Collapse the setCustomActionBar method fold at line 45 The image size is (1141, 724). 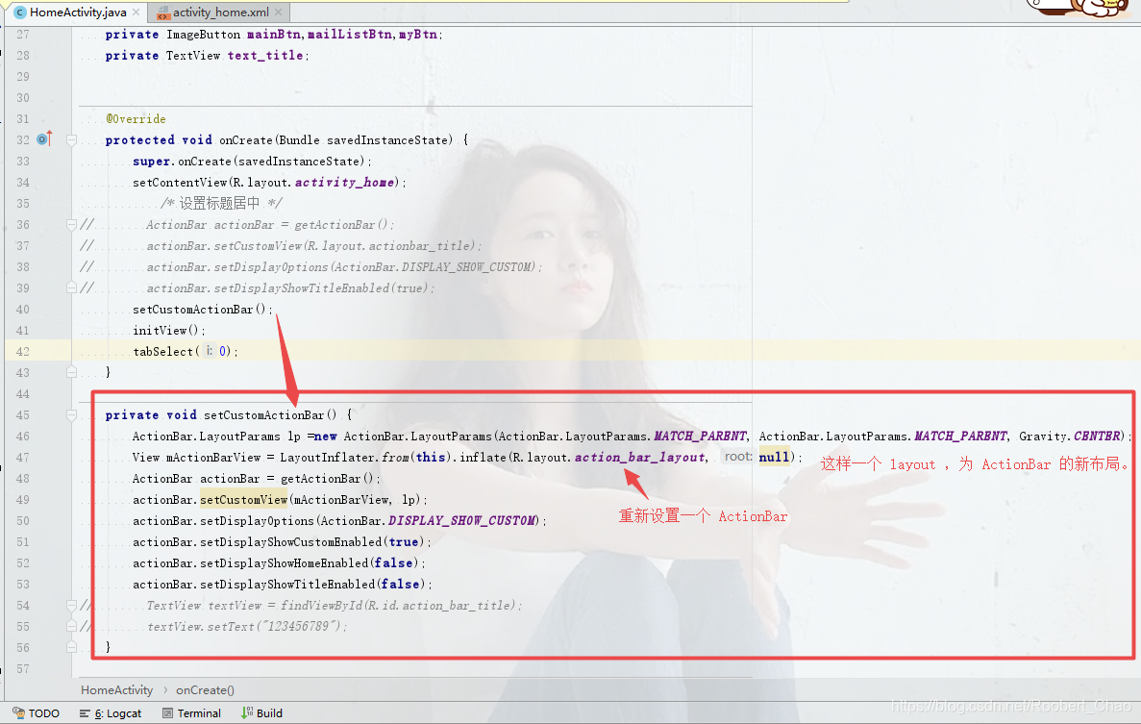click(x=71, y=414)
